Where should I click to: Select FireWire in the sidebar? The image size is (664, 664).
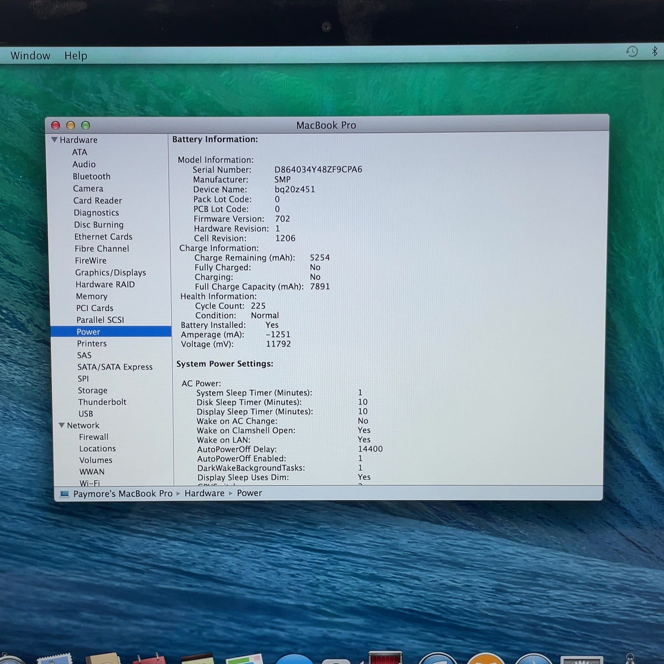[x=91, y=261]
